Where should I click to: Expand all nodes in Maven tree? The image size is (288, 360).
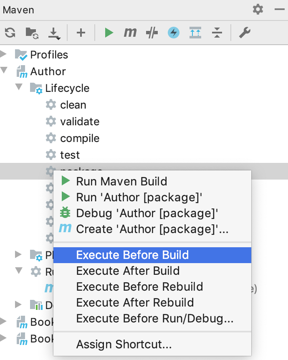(195, 33)
